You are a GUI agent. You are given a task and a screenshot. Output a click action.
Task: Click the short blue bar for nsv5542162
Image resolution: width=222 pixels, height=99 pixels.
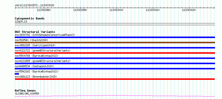tap(17, 74)
